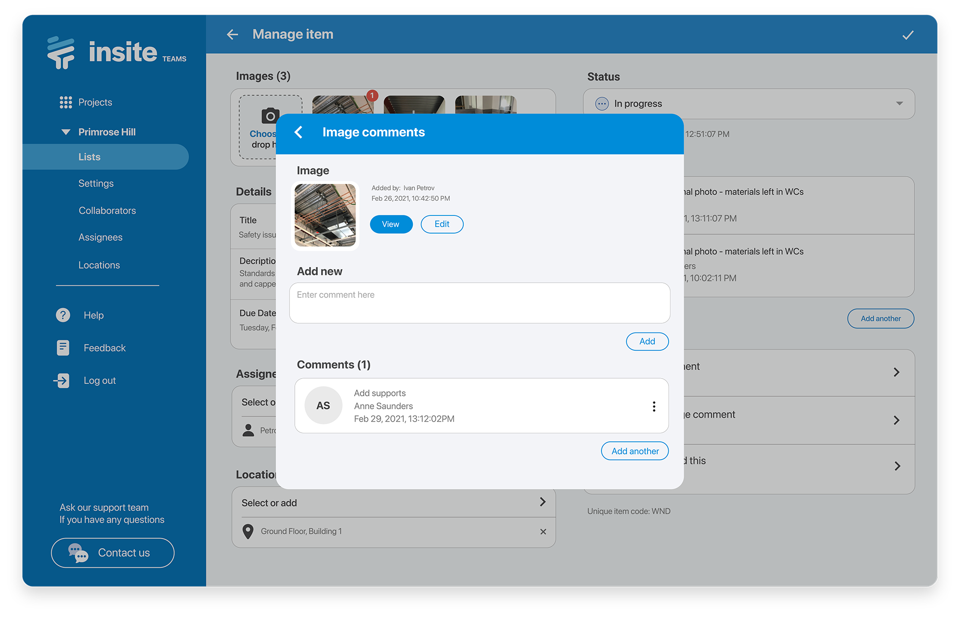Click the Add supports comment text
960x617 pixels.
pyautogui.click(x=380, y=393)
